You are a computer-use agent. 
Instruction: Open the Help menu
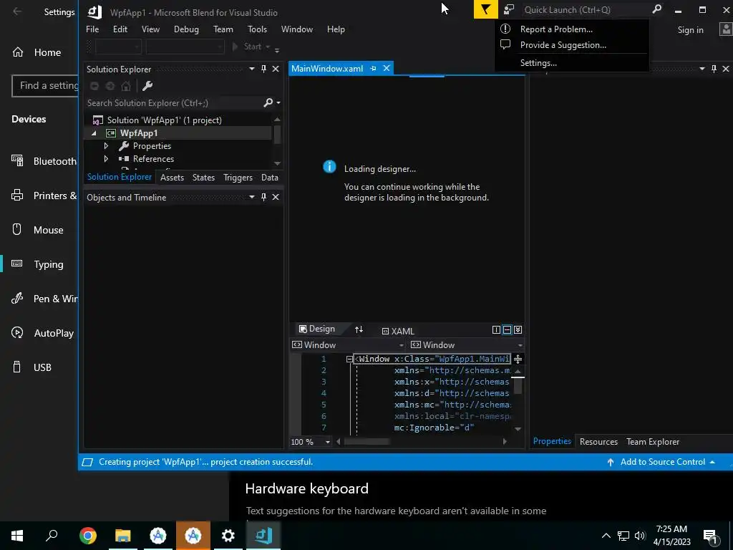pos(336,29)
